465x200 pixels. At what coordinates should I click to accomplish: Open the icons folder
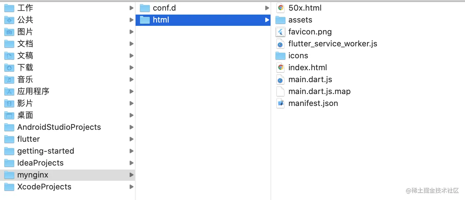[x=298, y=55]
